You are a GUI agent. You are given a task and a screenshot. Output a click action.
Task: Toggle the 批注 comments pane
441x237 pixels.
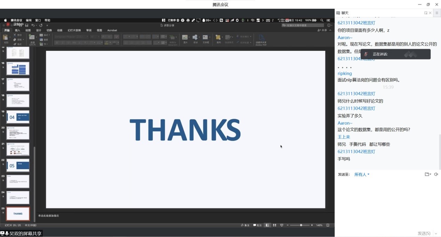257,225
